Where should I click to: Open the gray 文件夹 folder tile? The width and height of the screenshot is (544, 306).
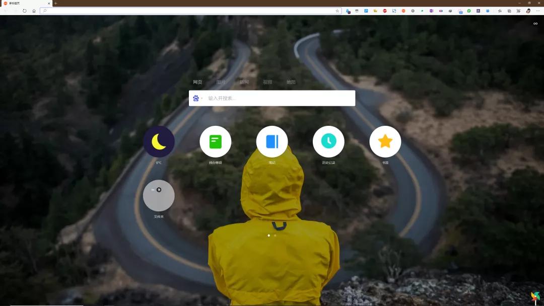pyautogui.click(x=159, y=195)
